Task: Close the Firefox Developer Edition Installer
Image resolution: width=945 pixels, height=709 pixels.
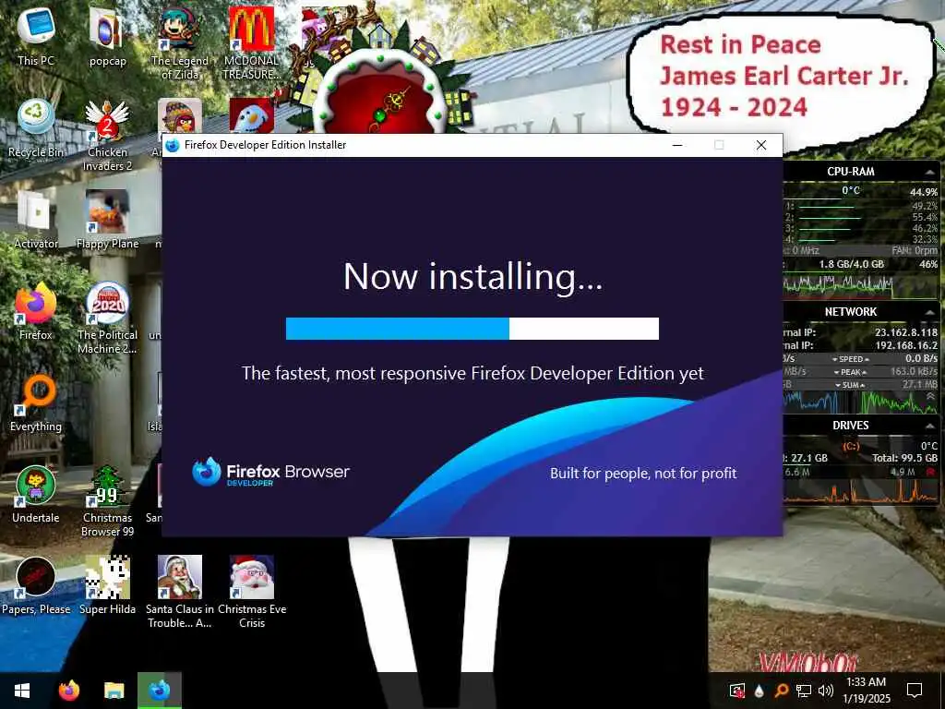Action: coord(761,145)
